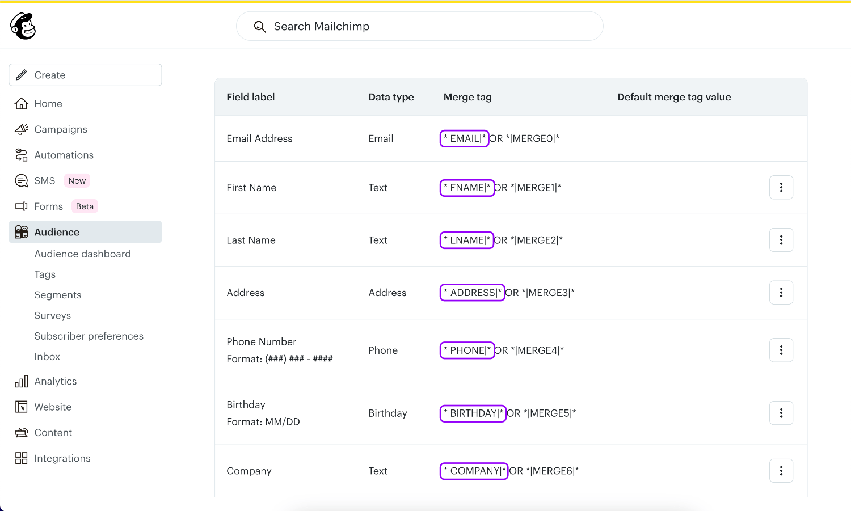Click the *|BIRTHDAY|* merge tag

coord(473,413)
